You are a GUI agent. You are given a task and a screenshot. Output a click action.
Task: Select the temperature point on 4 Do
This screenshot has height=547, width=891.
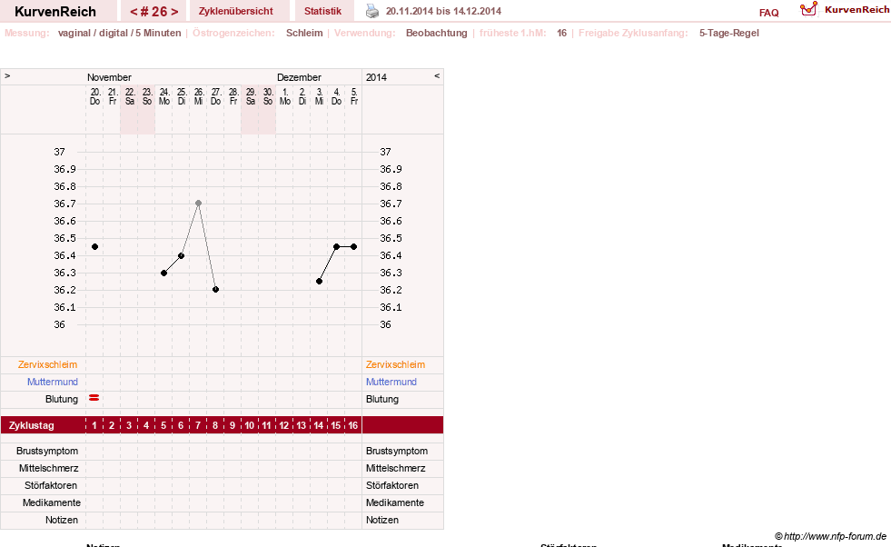pyautogui.click(x=336, y=247)
